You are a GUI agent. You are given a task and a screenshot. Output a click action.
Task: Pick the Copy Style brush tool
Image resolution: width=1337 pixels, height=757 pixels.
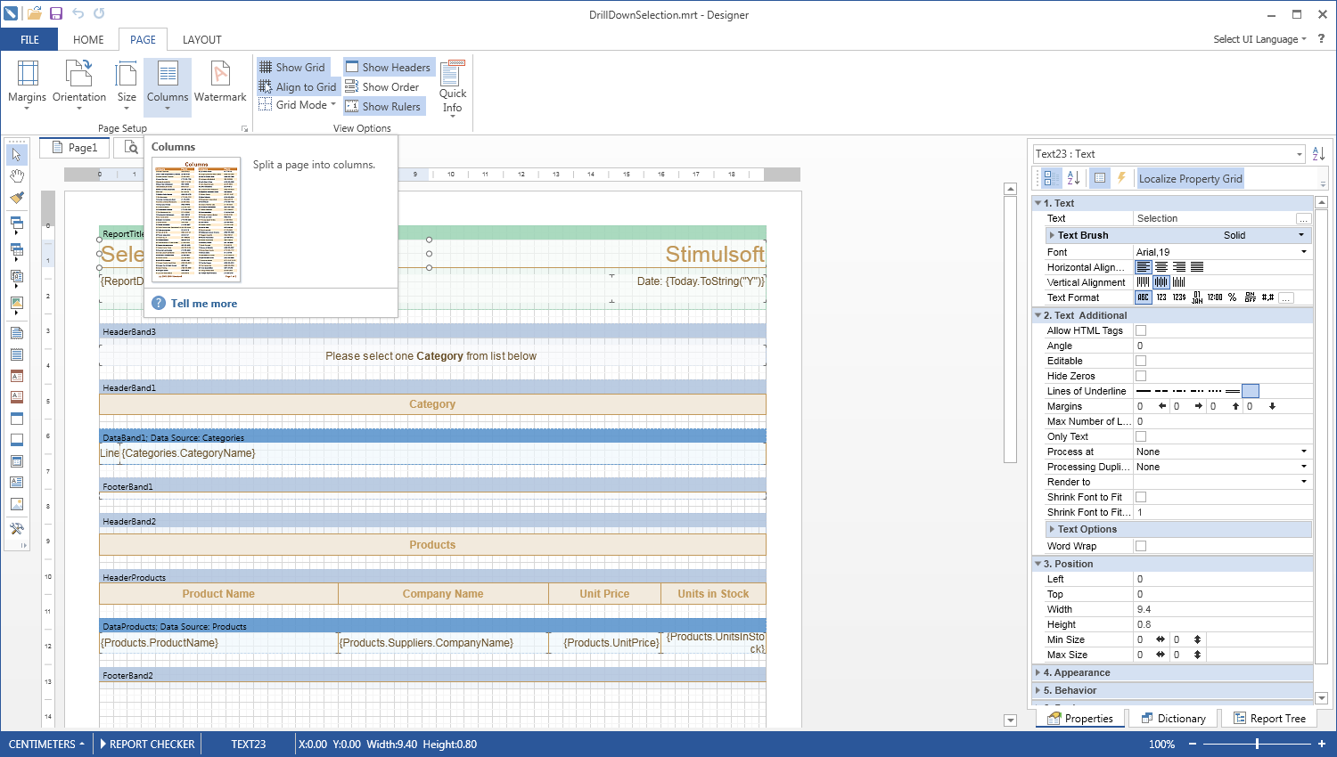tap(16, 198)
